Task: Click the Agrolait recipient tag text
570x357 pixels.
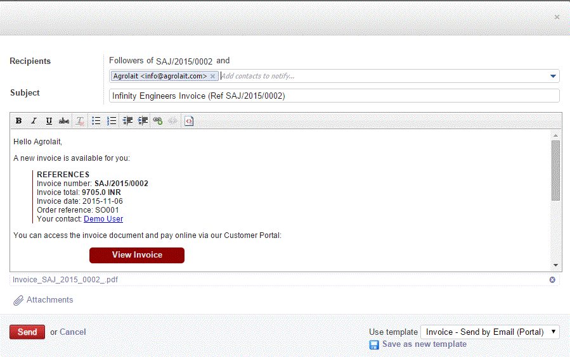Action: click(160, 76)
